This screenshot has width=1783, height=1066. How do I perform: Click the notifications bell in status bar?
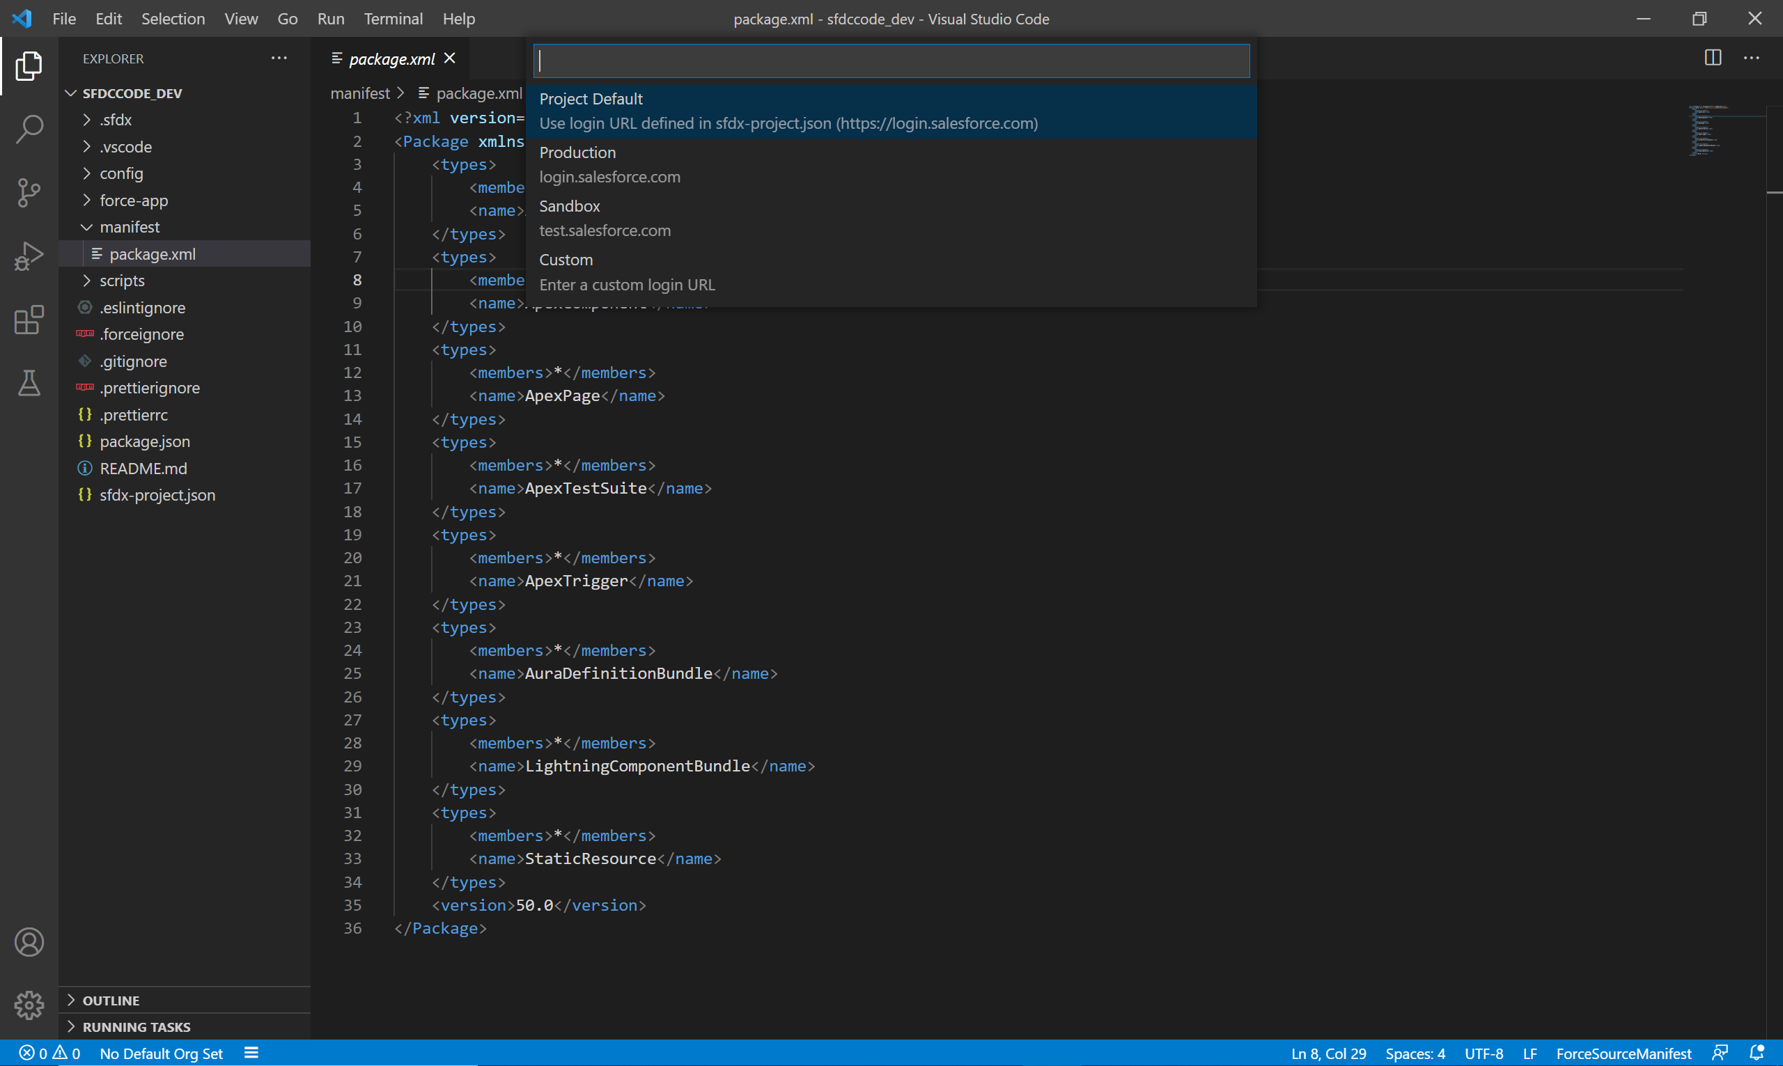click(1757, 1053)
